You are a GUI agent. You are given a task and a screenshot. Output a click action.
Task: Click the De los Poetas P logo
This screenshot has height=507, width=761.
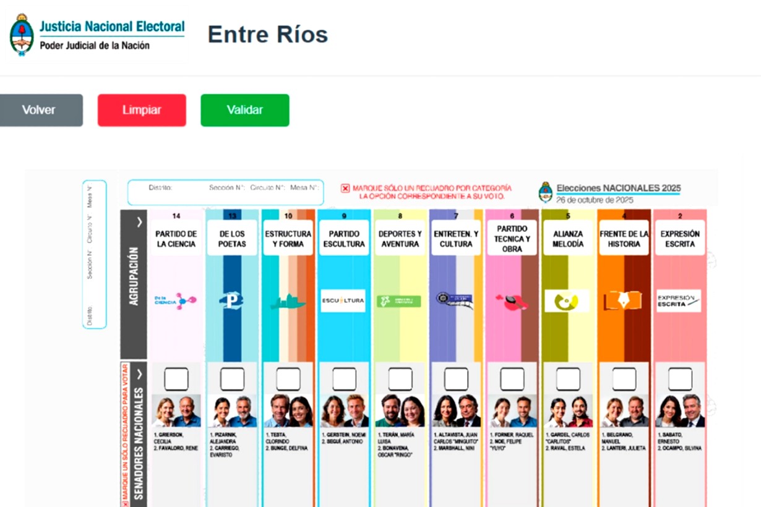(x=231, y=301)
